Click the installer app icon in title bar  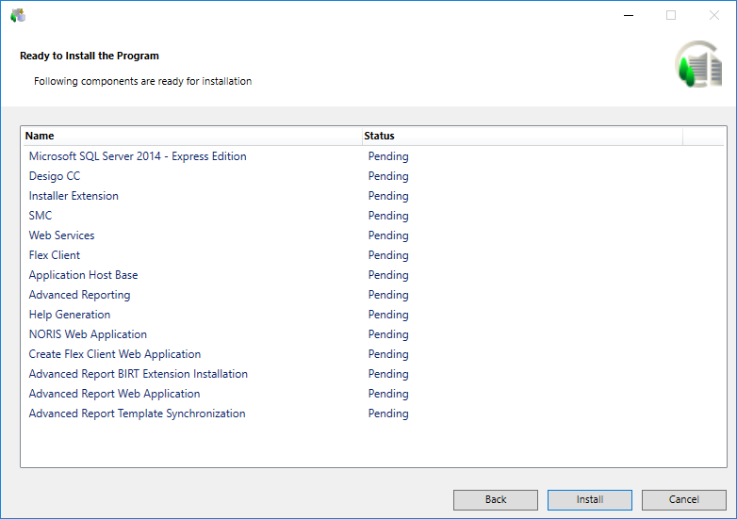coord(18,15)
